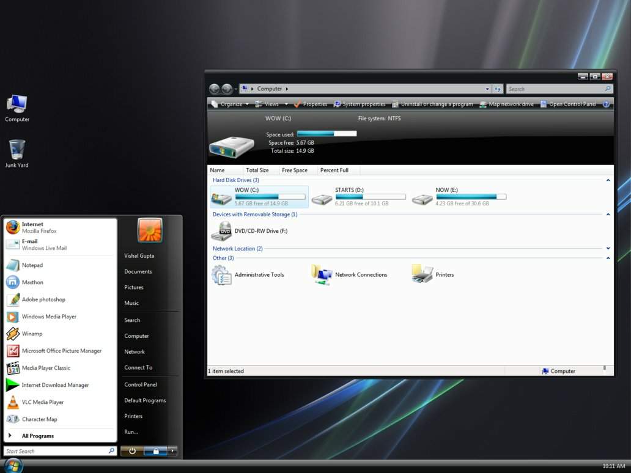Click the Start menu lock button

coord(155,451)
